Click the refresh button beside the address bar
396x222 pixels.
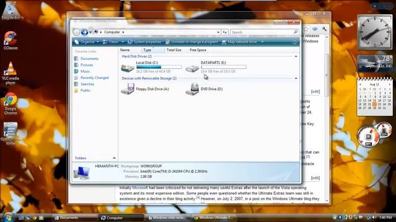(225, 32)
